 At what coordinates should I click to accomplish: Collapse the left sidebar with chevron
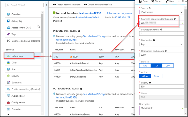tap(47, 5)
